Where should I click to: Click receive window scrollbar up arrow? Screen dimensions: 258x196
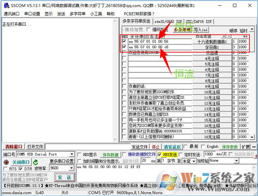coord(115,21)
